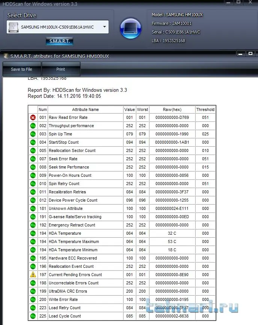The image size is (258, 325).
Task: Click green status icon for G-sense Rate/Servo tracking
Action: pos(33,217)
